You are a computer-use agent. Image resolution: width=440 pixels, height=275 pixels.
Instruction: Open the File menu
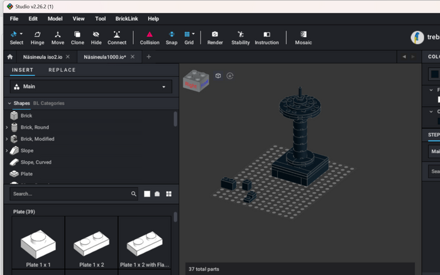pos(14,19)
